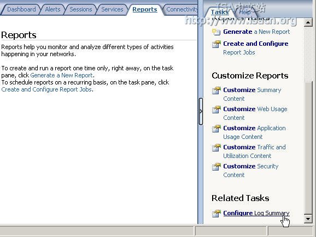Click the scrollbar up arrow in task pane
316x237 pixels.
point(308,22)
